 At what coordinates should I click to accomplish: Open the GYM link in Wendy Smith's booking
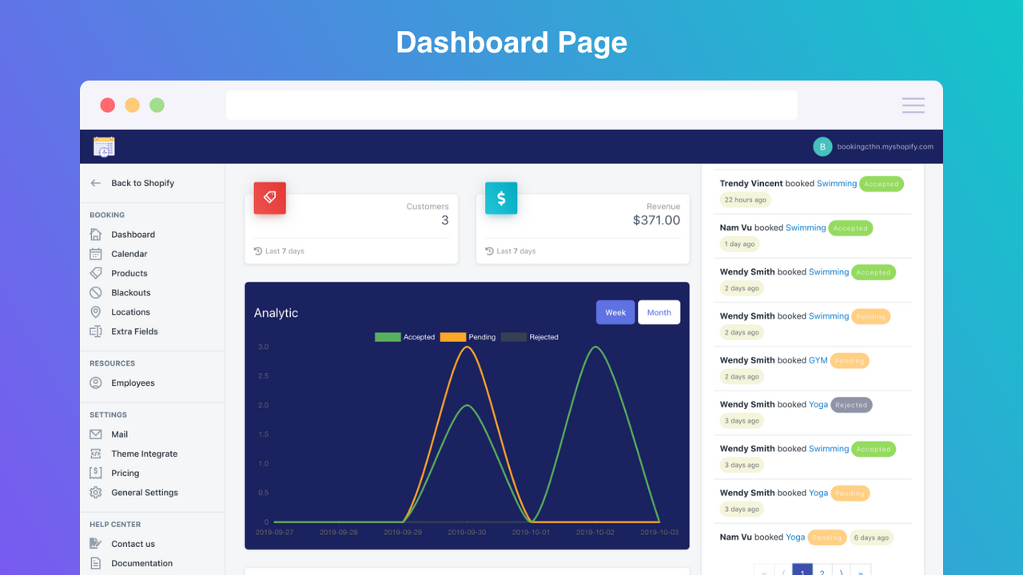pyautogui.click(x=818, y=360)
